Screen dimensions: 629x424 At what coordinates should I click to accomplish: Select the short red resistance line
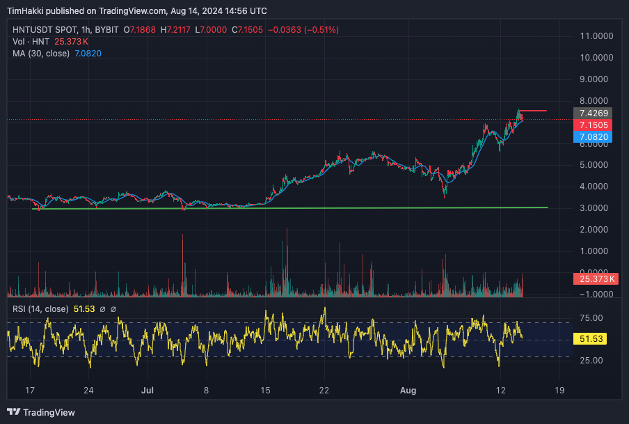point(532,111)
